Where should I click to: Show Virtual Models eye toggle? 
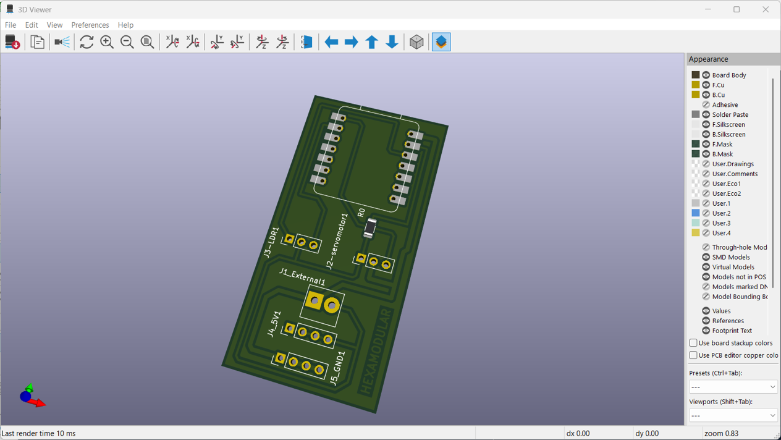pos(706,267)
